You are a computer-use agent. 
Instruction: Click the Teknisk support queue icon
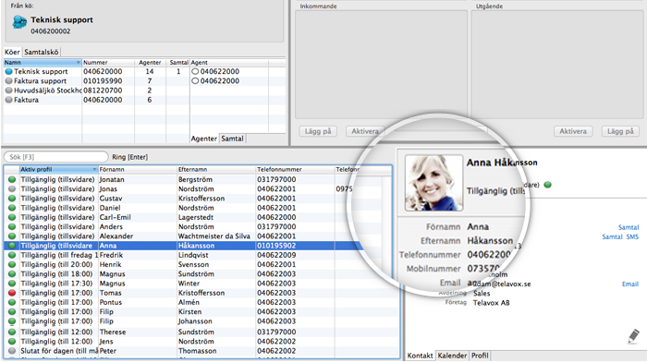coord(19,22)
